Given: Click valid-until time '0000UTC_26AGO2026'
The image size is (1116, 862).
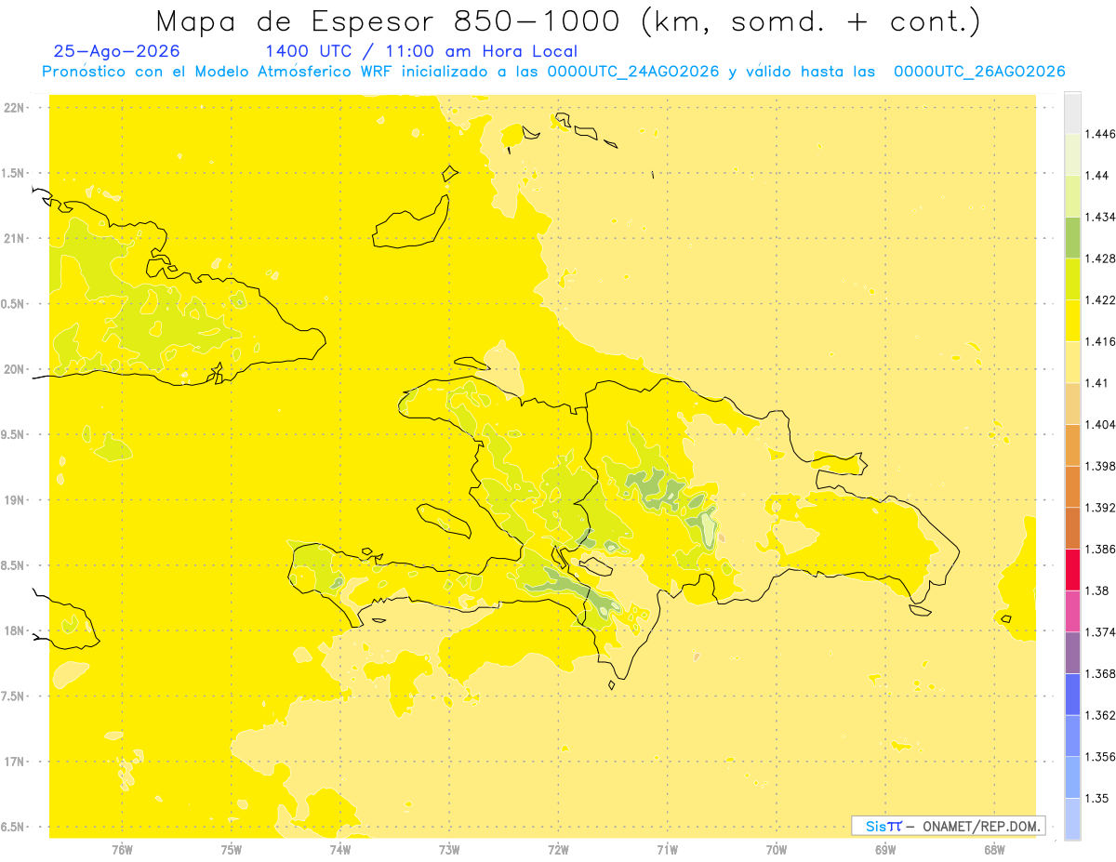Looking at the screenshot, I should click(x=978, y=72).
